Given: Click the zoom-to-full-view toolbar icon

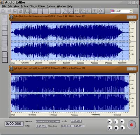Looking at the screenshot, I should 77,11.
